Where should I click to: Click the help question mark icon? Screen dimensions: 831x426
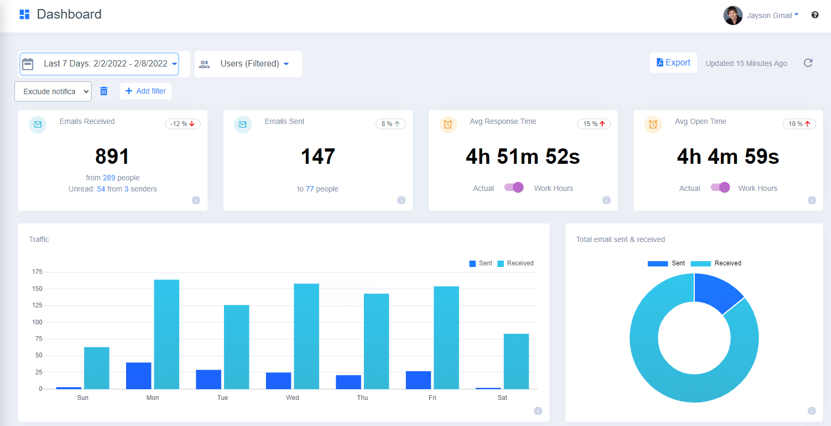815,15
